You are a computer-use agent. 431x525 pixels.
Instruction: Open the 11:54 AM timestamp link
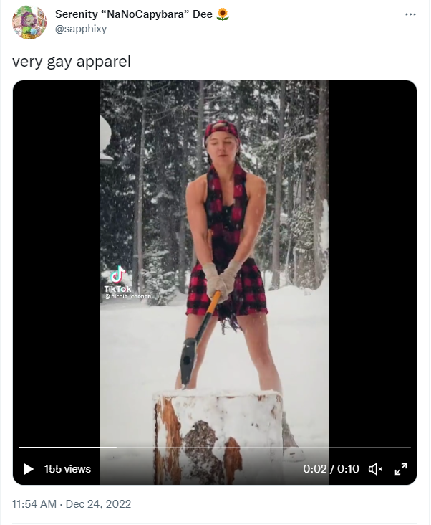pos(34,504)
